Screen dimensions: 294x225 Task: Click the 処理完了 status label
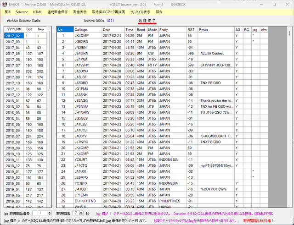click(147, 21)
